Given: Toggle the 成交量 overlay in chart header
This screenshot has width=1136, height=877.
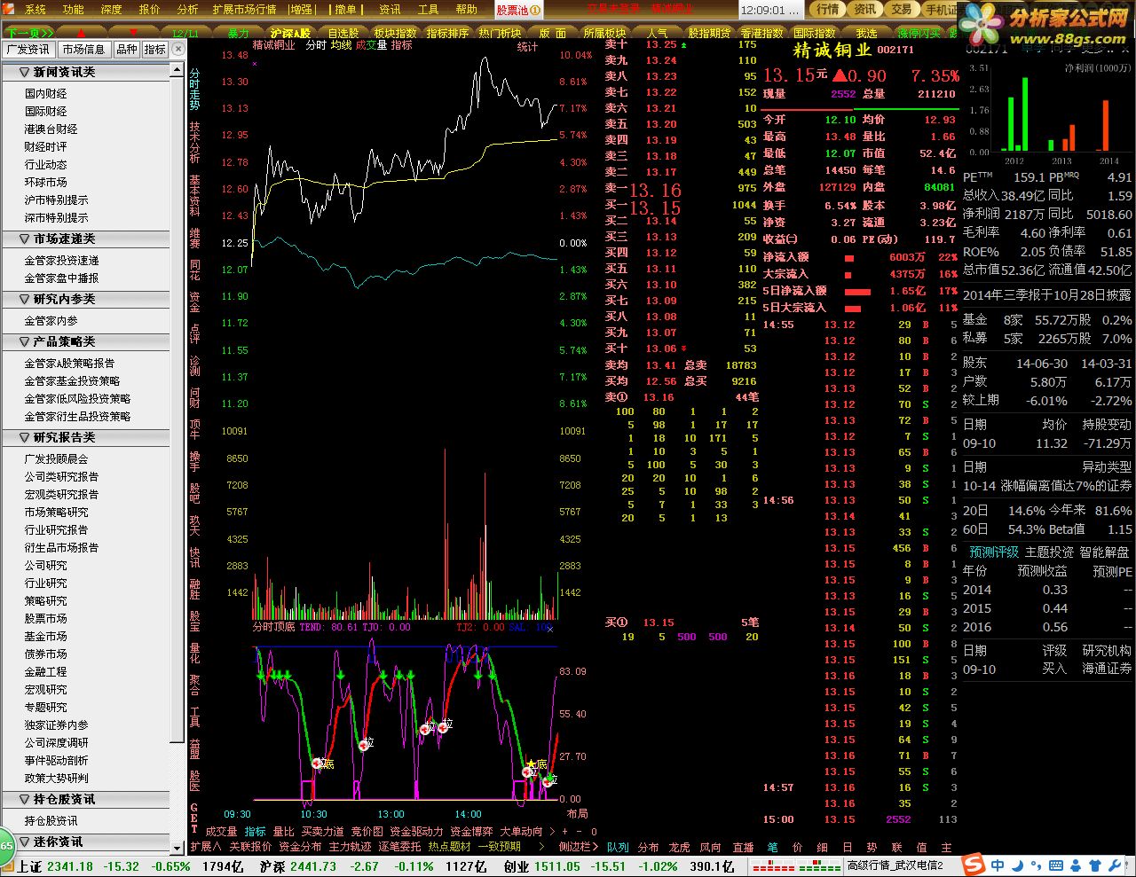Looking at the screenshot, I should pos(371,45).
